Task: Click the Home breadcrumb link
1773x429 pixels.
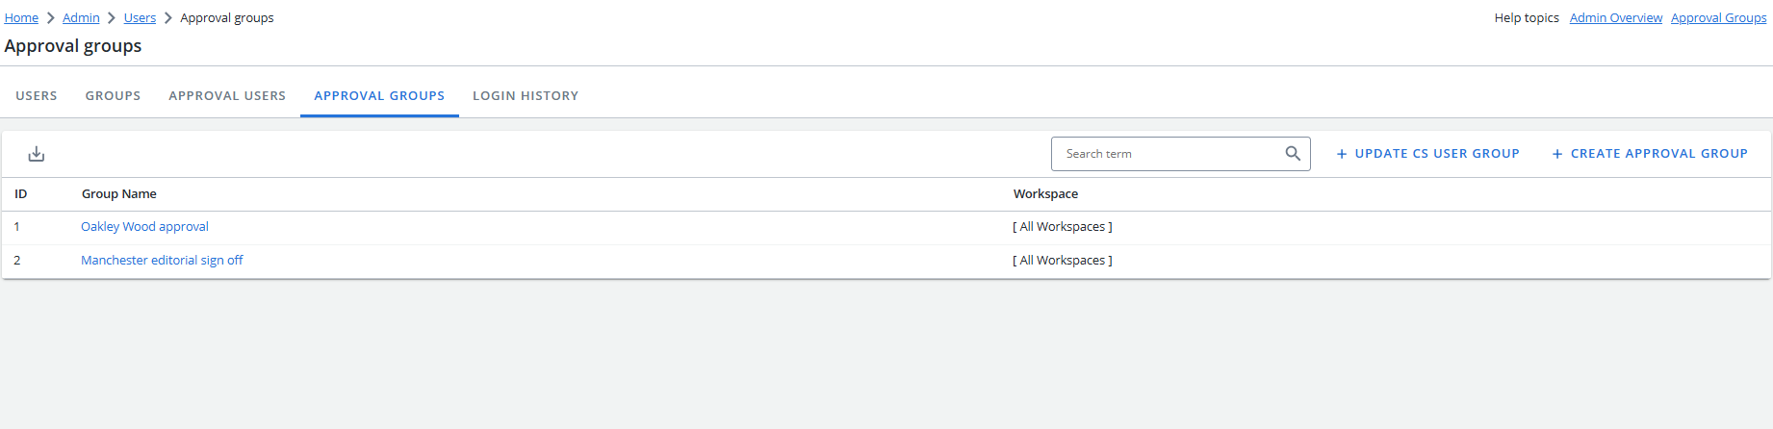Action: 21,18
